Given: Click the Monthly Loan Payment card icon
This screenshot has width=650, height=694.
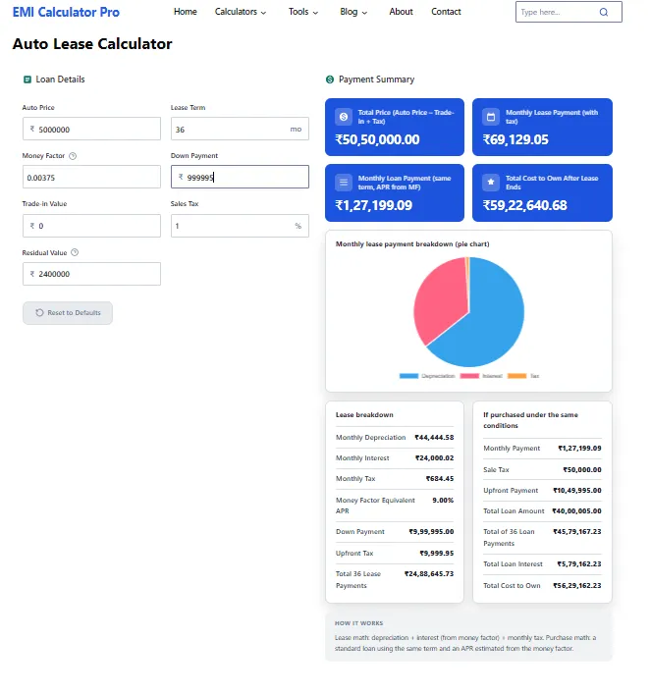Looking at the screenshot, I should (343, 183).
